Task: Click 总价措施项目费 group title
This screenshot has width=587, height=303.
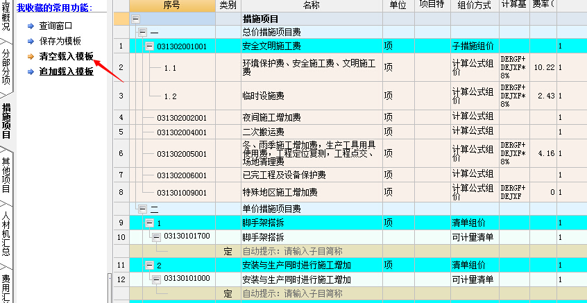Action: (x=272, y=33)
